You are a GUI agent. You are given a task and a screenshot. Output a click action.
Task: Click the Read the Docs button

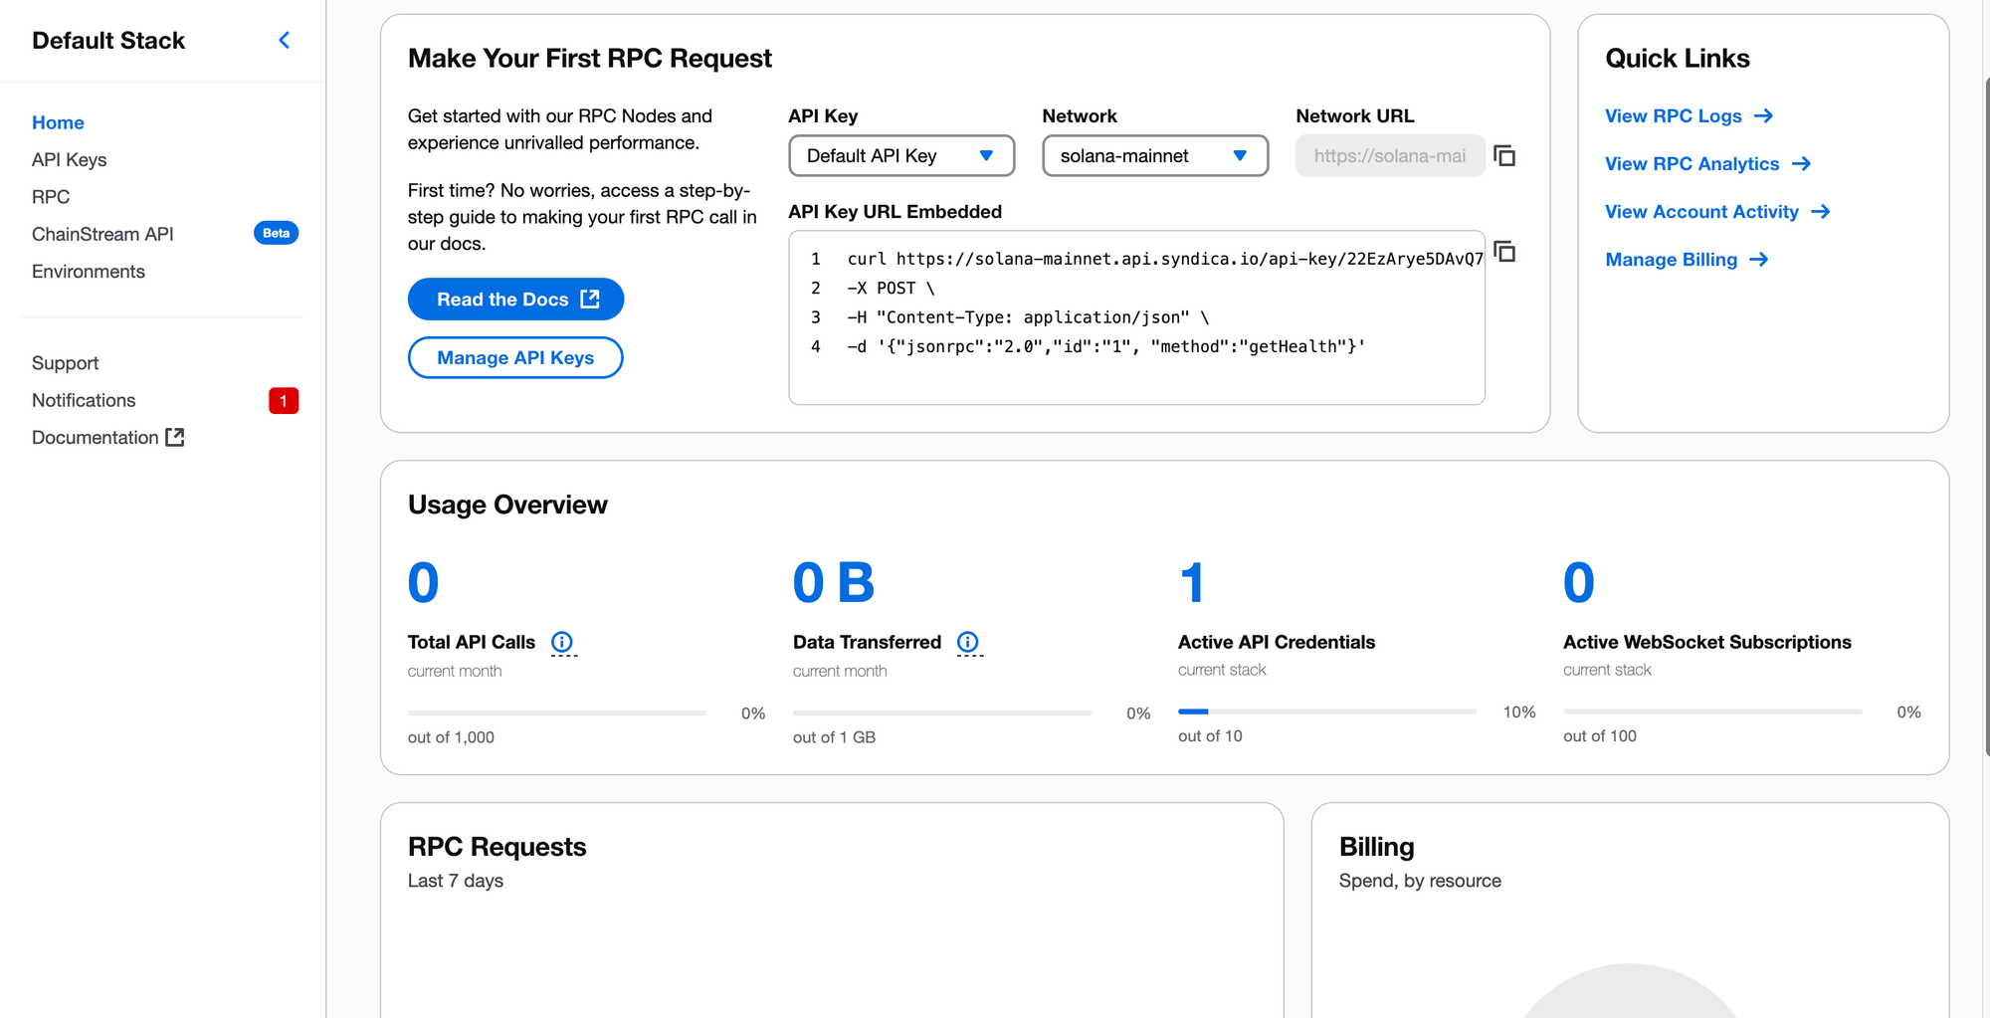(x=515, y=300)
